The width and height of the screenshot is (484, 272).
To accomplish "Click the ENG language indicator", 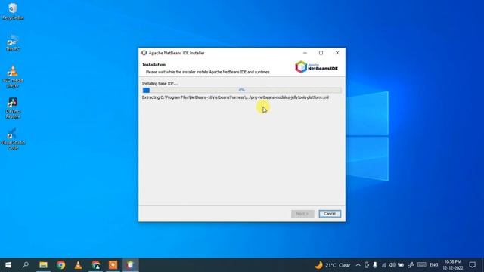I will coord(433,265).
